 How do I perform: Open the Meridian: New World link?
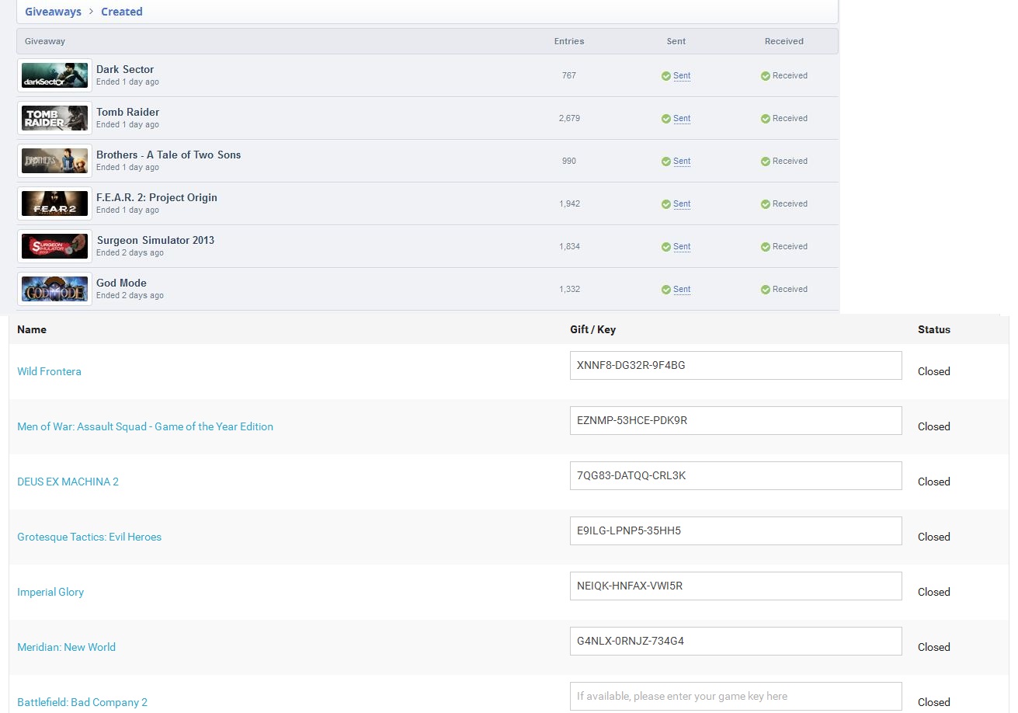[66, 647]
